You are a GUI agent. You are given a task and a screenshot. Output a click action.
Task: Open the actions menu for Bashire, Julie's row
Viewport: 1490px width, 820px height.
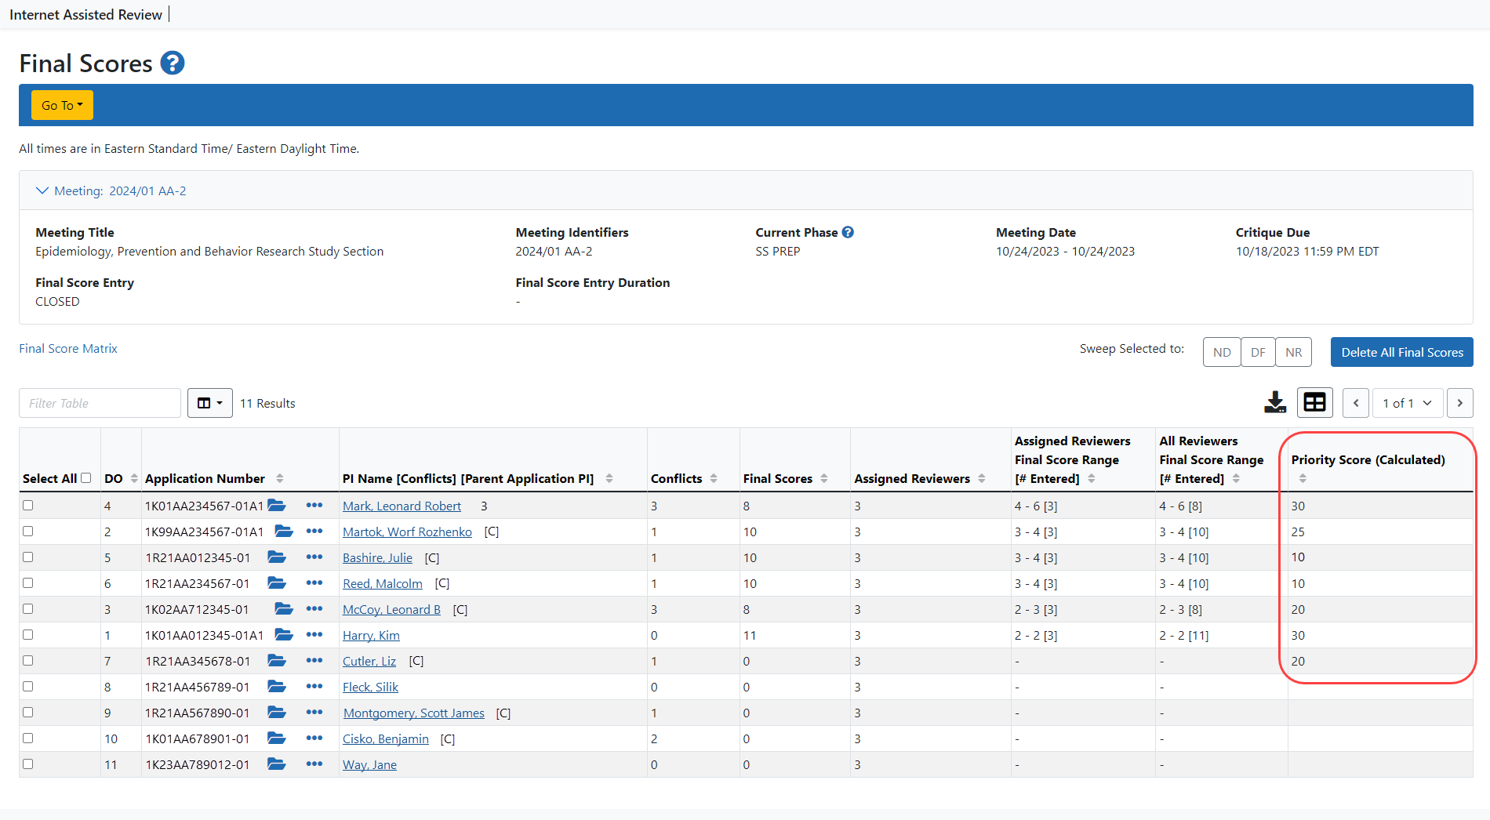314,557
